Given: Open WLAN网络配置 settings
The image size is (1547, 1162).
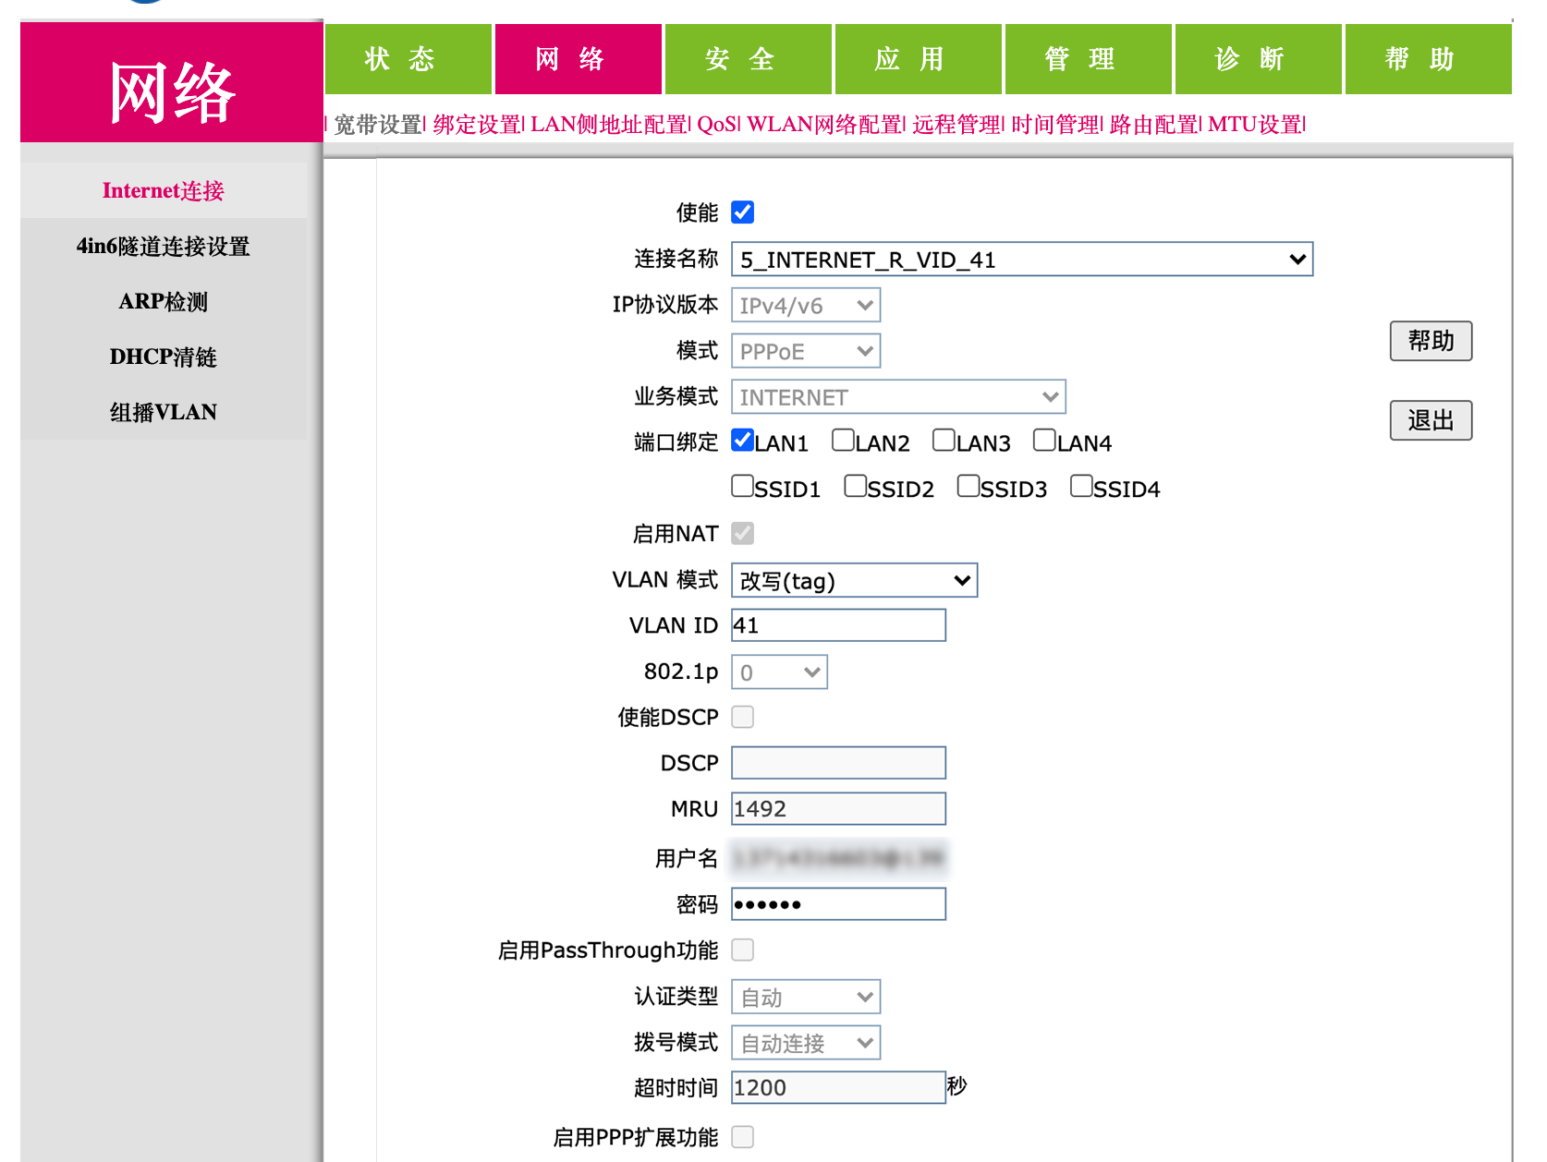Looking at the screenshot, I should [x=824, y=123].
